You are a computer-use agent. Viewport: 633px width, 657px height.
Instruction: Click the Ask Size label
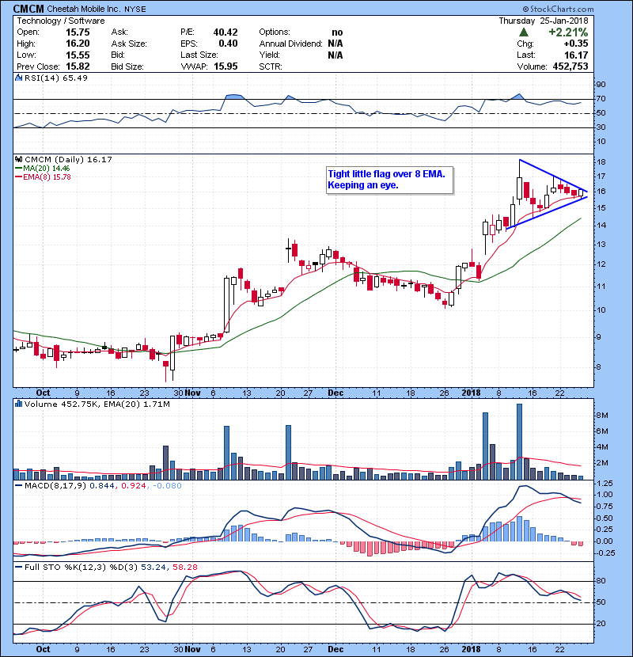point(129,44)
